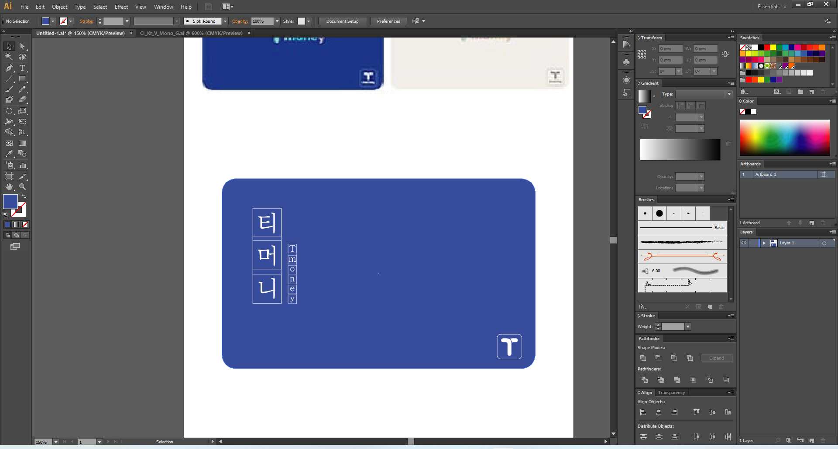The height and width of the screenshot is (449, 838).
Task: Open the 5 pt. Round brush dropdown
Action: pyautogui.click(x=225, y=21)
